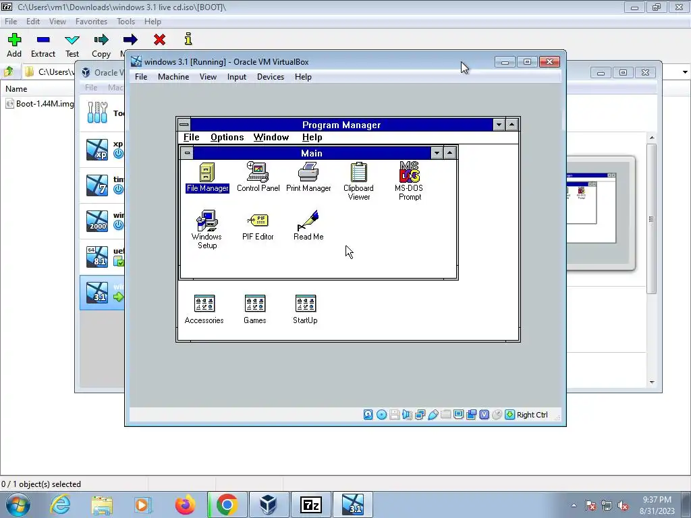Click VirtualBox floppy disk status icon
691x518 pixels.
pyautogui.click(x=394, y=415)
